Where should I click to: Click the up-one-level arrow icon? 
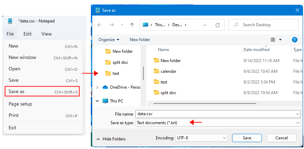pos(132,25)
